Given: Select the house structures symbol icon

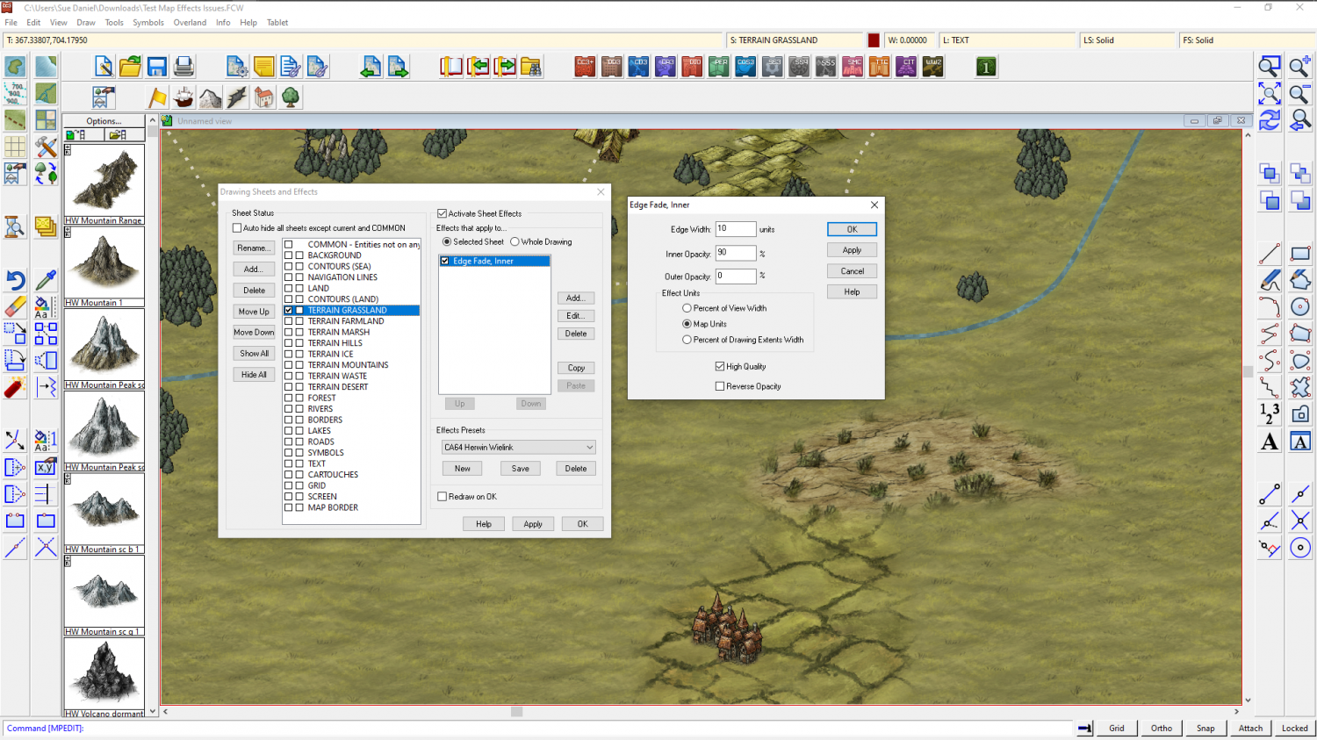Looking at the screenshot, I should point(263,97).
